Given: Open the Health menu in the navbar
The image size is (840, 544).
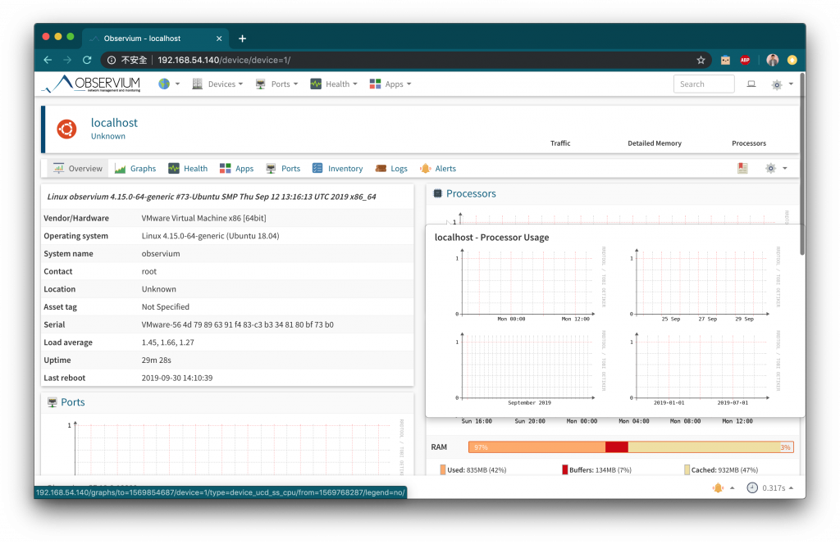Looking at the screenshot, I should [341, 84].
